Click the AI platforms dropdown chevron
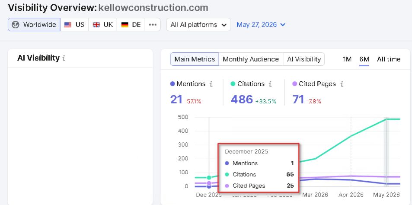 tap(224, 25)
